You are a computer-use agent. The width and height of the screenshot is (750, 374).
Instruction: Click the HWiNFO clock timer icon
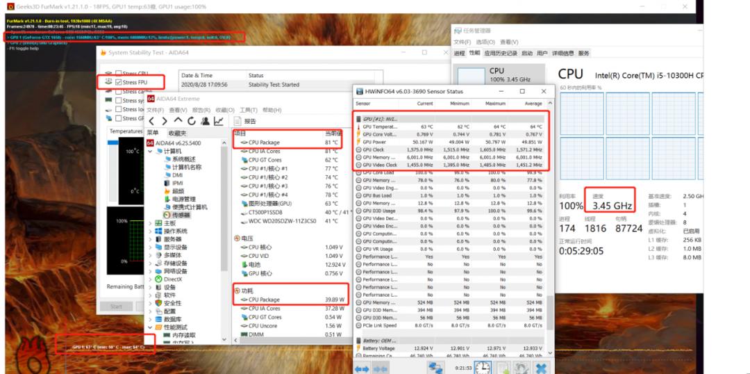(x=482, y=367)
